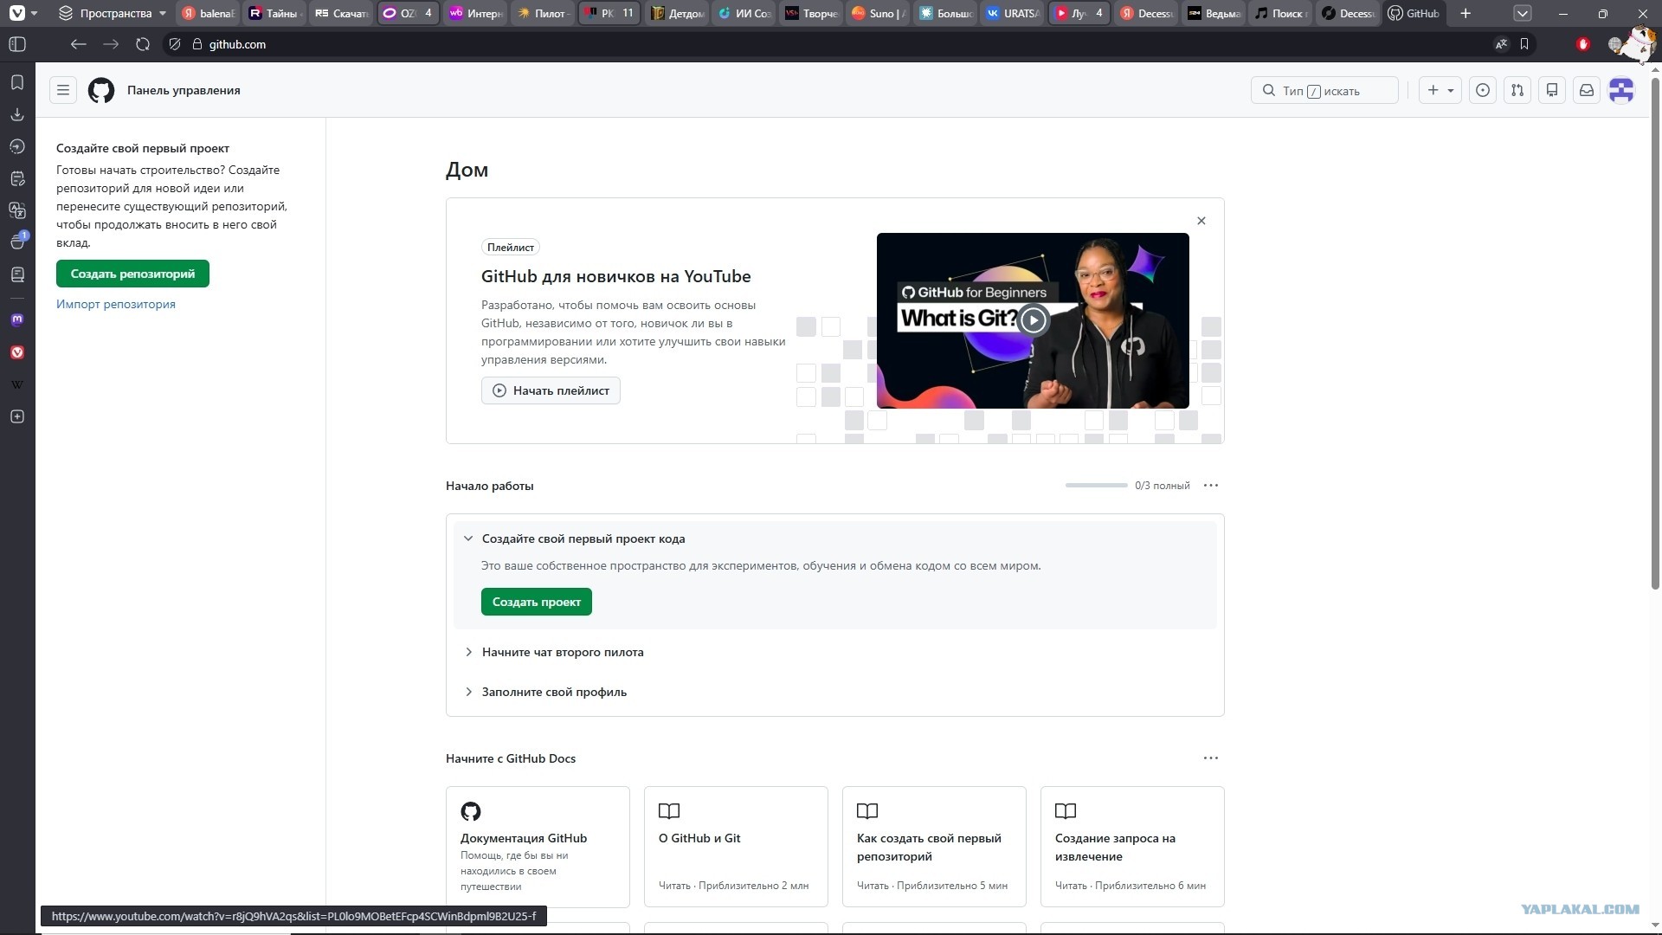This screenshot has height=935, width=1662.
Task: Open Создание запроса на извлечение card
Action: [x=1132, y=847]
